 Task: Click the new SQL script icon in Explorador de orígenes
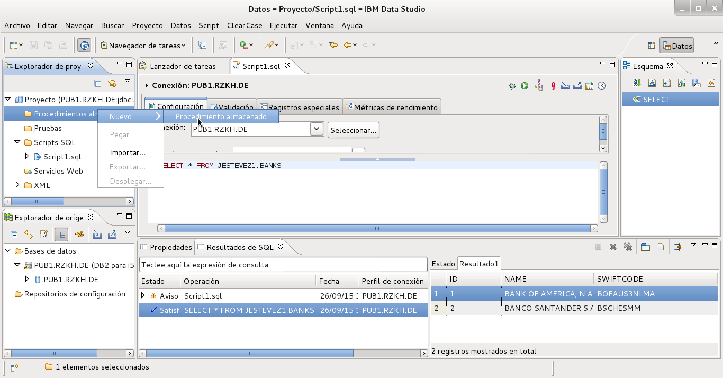click(44, 235)
